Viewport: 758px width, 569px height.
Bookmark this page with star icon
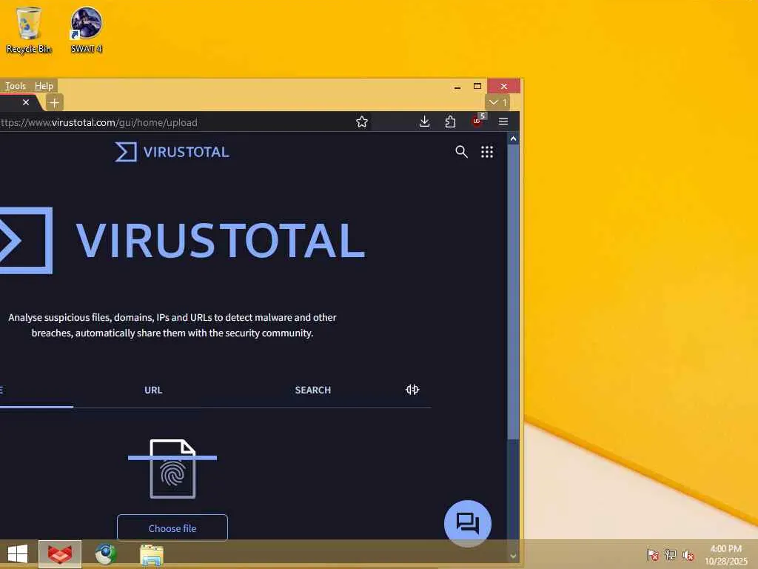click(361, 122)
